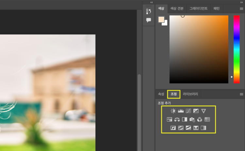Switch to the 색상 tab
245x151 pixels.
[x=161, y=8]
